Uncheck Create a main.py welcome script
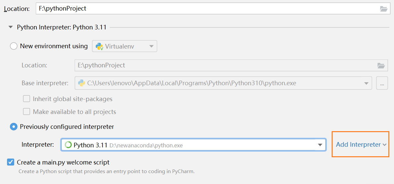 [x=11, y=162]
